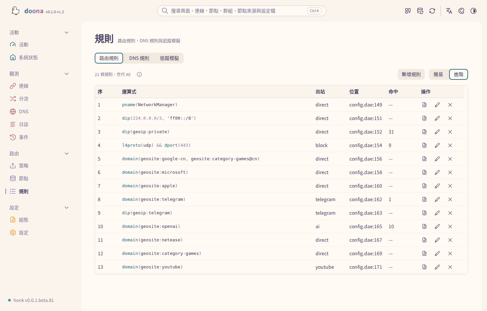
Task: Edit the domain(geosite:apple) rule
Action: click(437, 186)
